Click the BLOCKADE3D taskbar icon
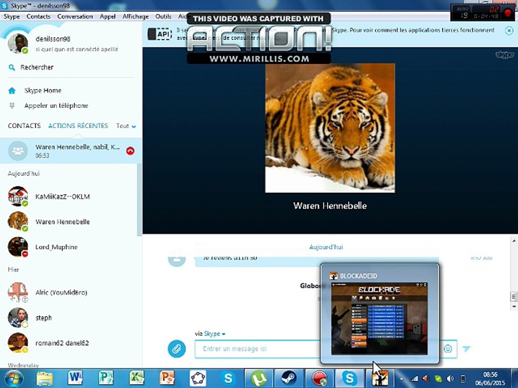 [x=380, y=378]
